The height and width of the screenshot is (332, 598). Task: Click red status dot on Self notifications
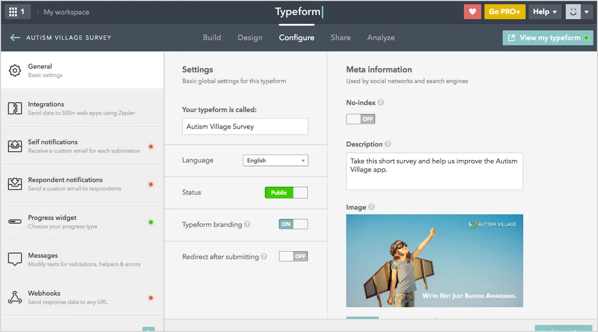tap(151, 147)
